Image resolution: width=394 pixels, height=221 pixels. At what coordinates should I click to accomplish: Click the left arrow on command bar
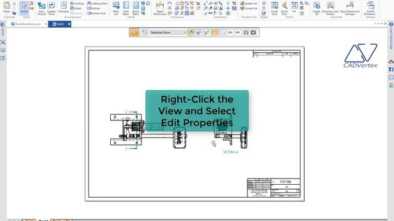[x=230, y=33]
